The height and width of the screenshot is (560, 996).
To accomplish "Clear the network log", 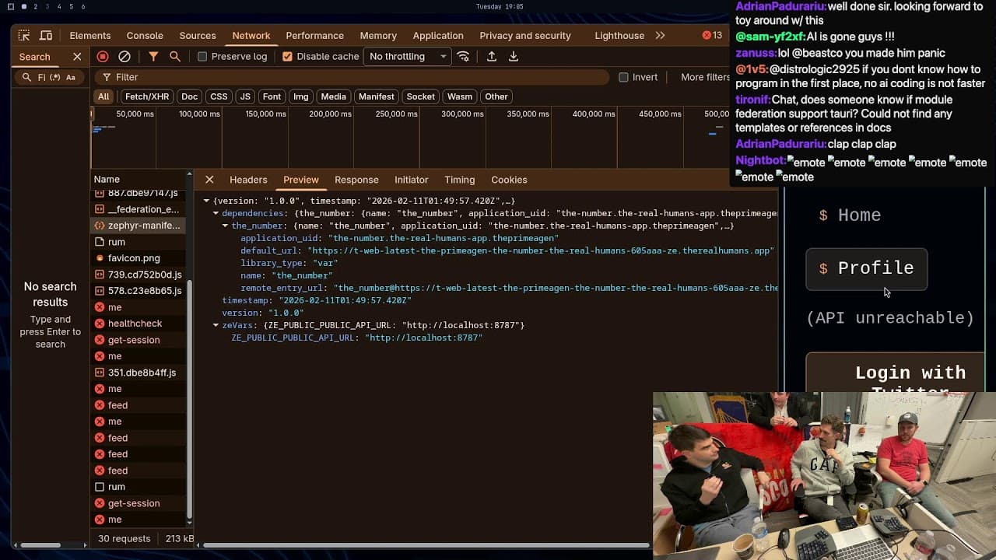I will point(124,57).
